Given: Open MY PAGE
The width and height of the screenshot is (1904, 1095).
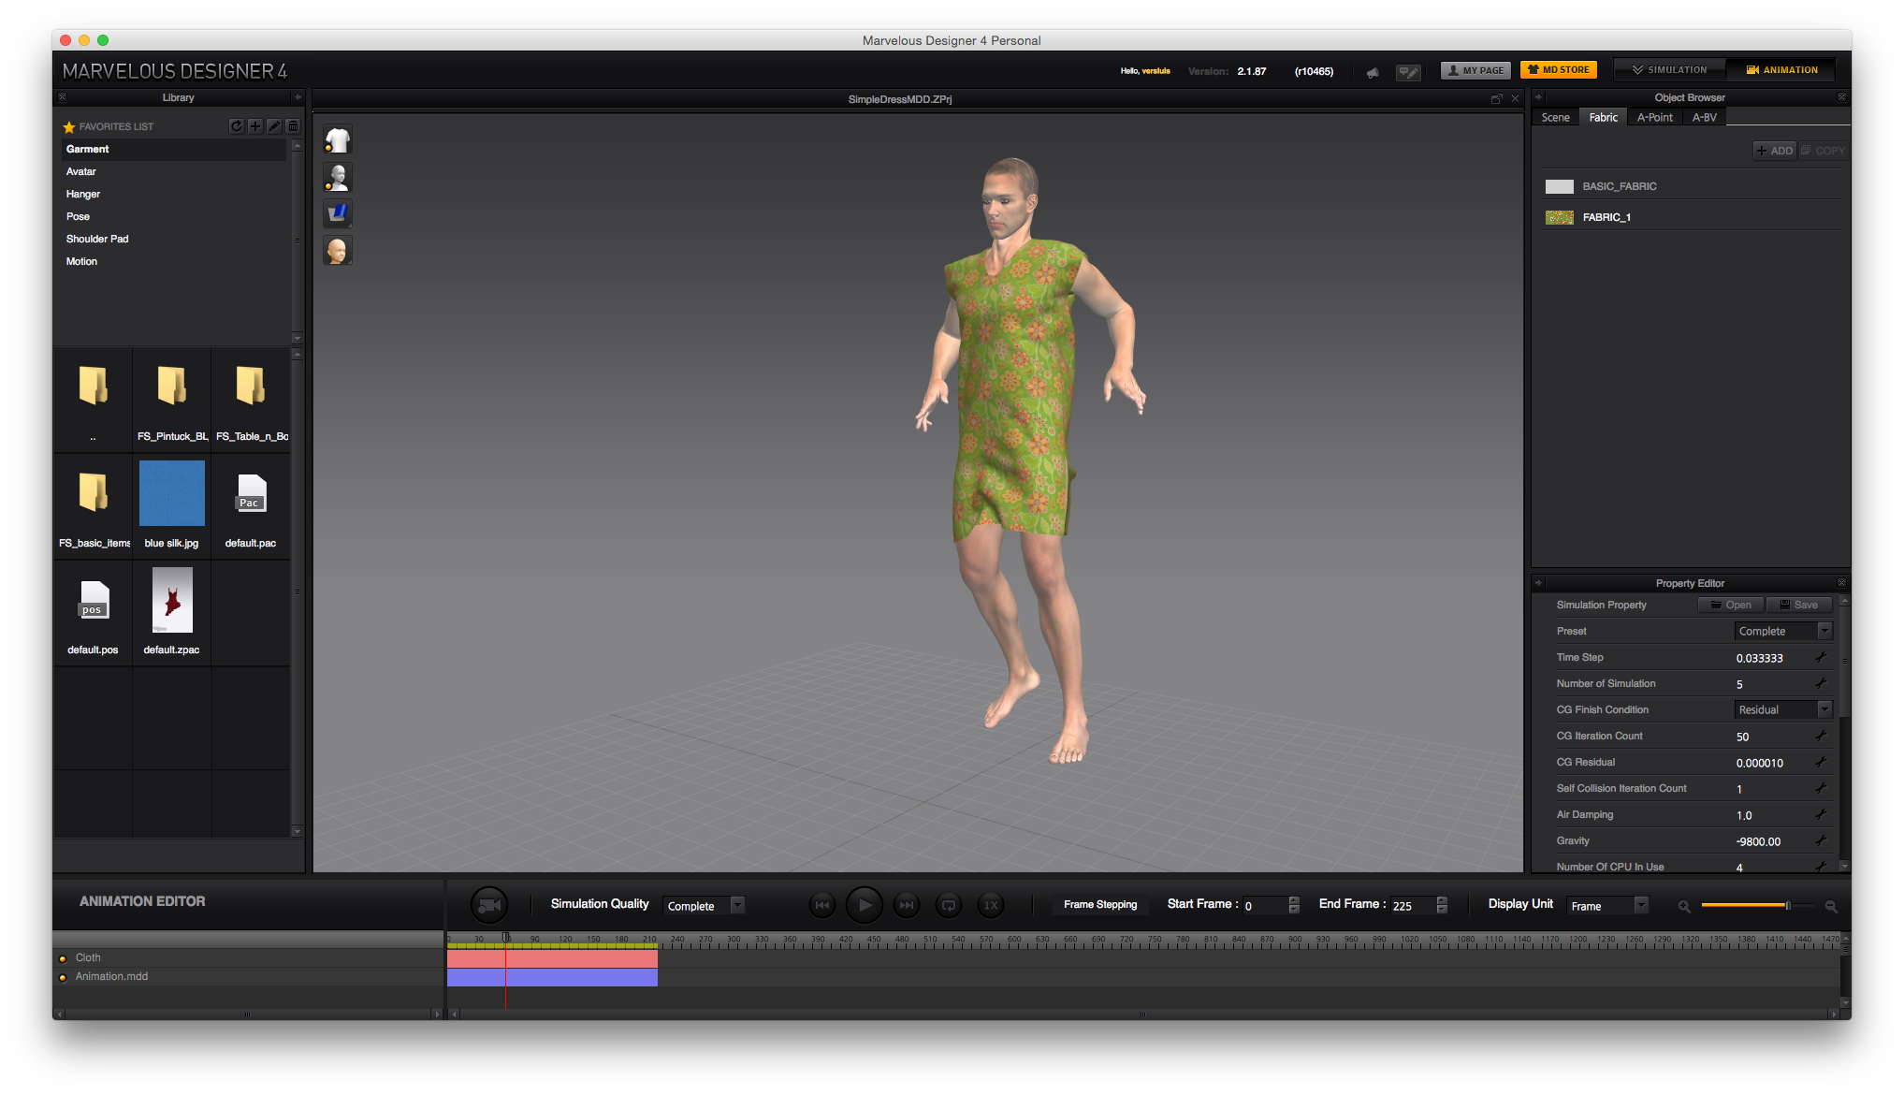Looking at the screenshot, I should [x=1475, y=70].
